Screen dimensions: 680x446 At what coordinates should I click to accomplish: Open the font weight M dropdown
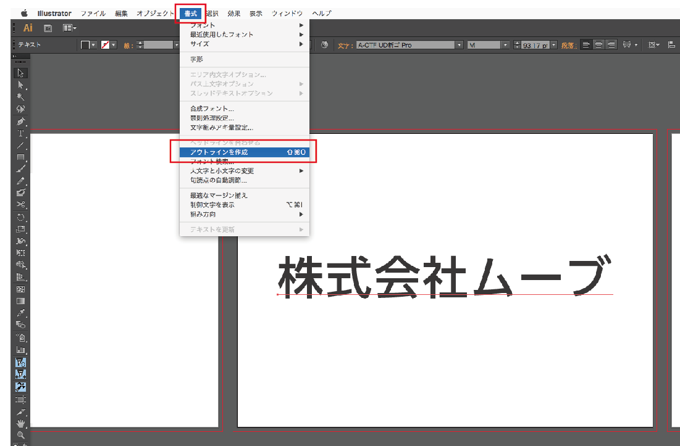tap(505, 45)
